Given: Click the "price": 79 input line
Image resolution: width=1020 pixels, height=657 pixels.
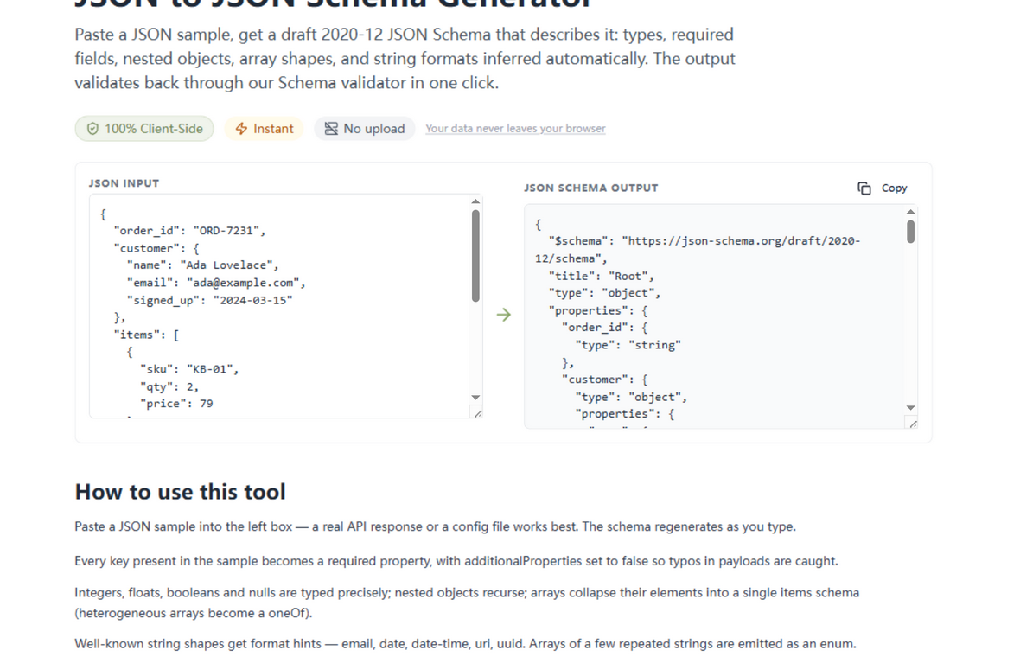Looking at the screenshot, I should click(x=176, y=404).
